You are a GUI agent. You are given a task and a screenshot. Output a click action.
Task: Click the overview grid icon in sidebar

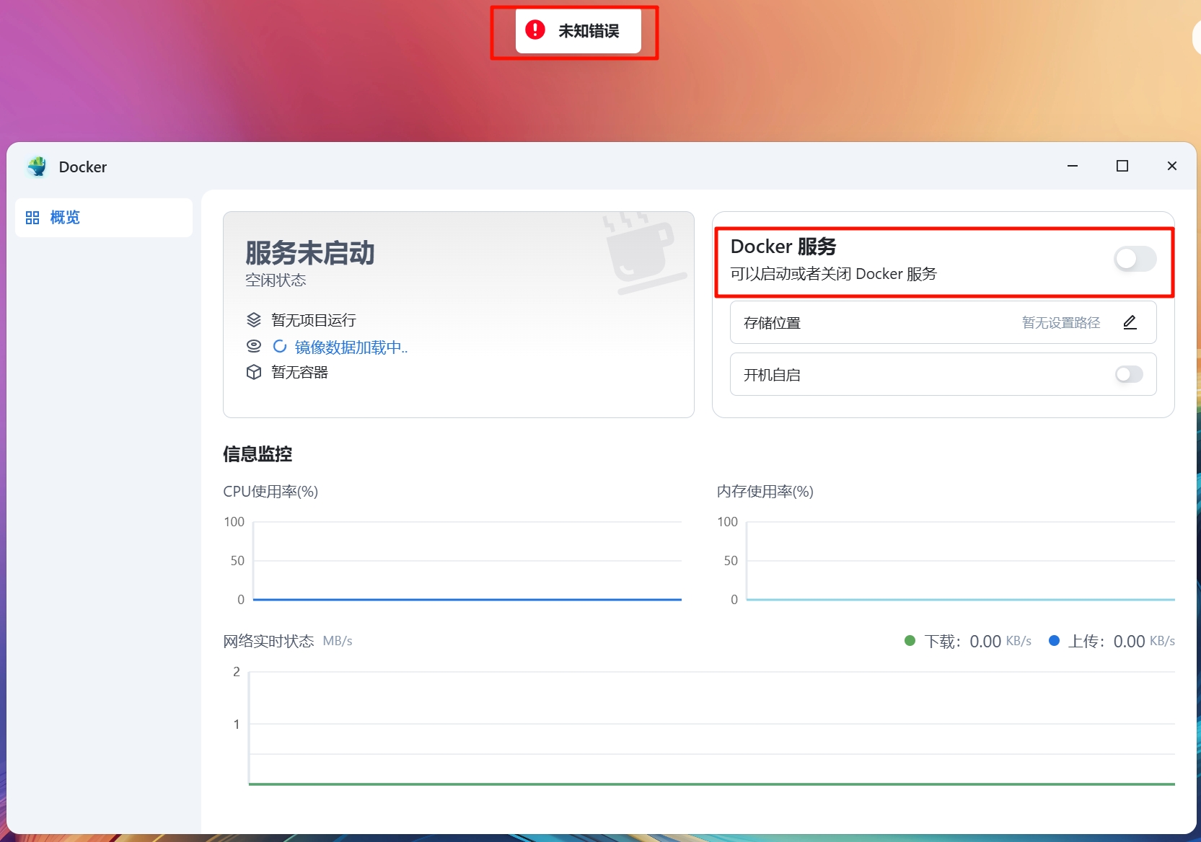click(32, 218)
